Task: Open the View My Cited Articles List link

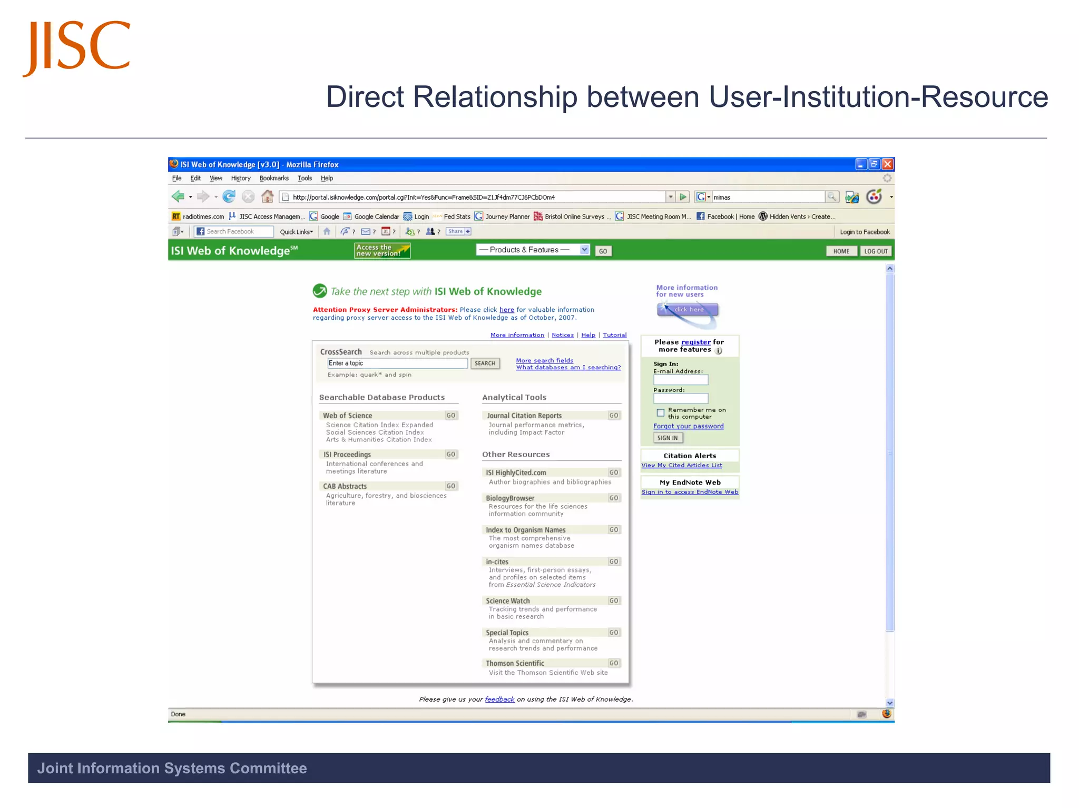Action: tap(682, 465)
